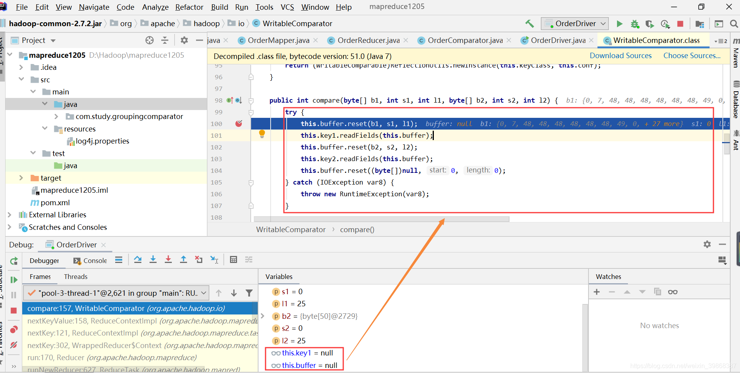Click the Choose Sources link
The image size is (740, 373).
click(x=691, y=56)
